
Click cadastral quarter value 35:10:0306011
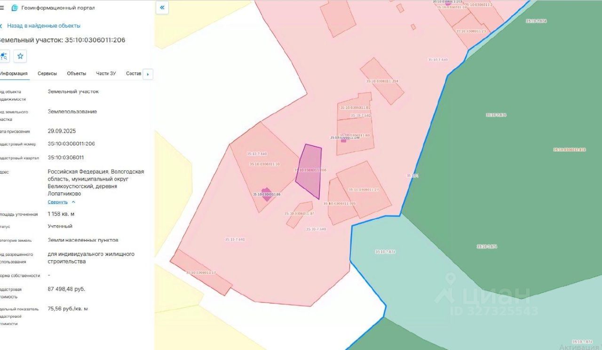66,158
